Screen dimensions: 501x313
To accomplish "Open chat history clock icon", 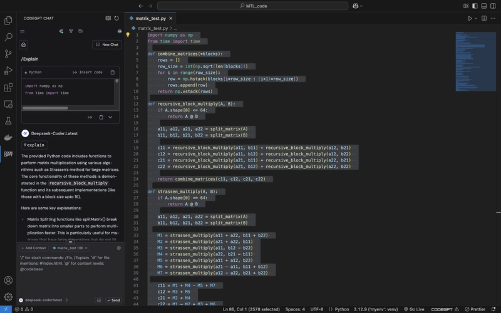I will pyautogui.click(x=81, y=31).
